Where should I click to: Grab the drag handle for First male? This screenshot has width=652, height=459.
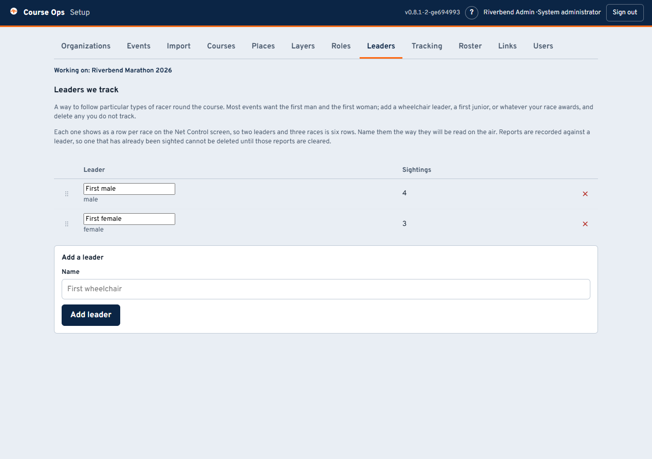click(x=67, y=194)
